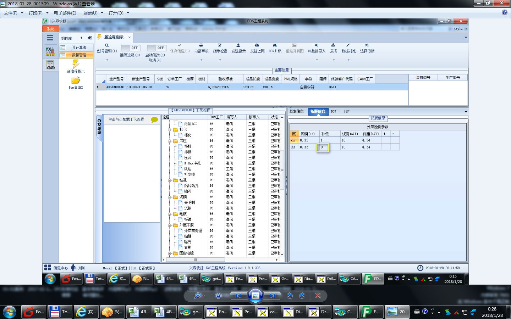Switch to the 工时 tab
The width and height of the screenshot is (511, 319).
point(346,111)
